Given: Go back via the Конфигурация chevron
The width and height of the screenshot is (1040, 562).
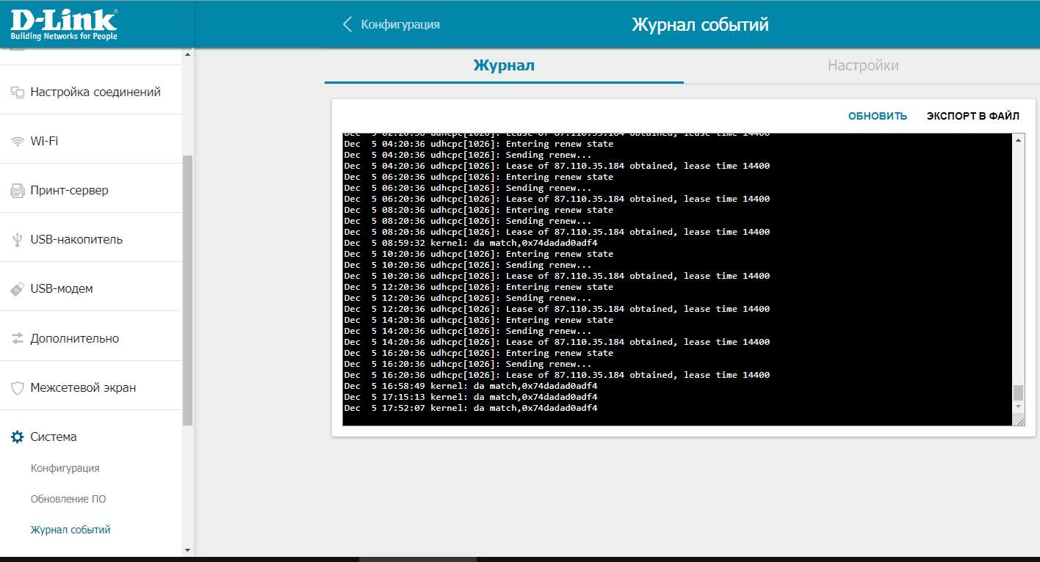Looking at the screenshot, I should 348,24.
